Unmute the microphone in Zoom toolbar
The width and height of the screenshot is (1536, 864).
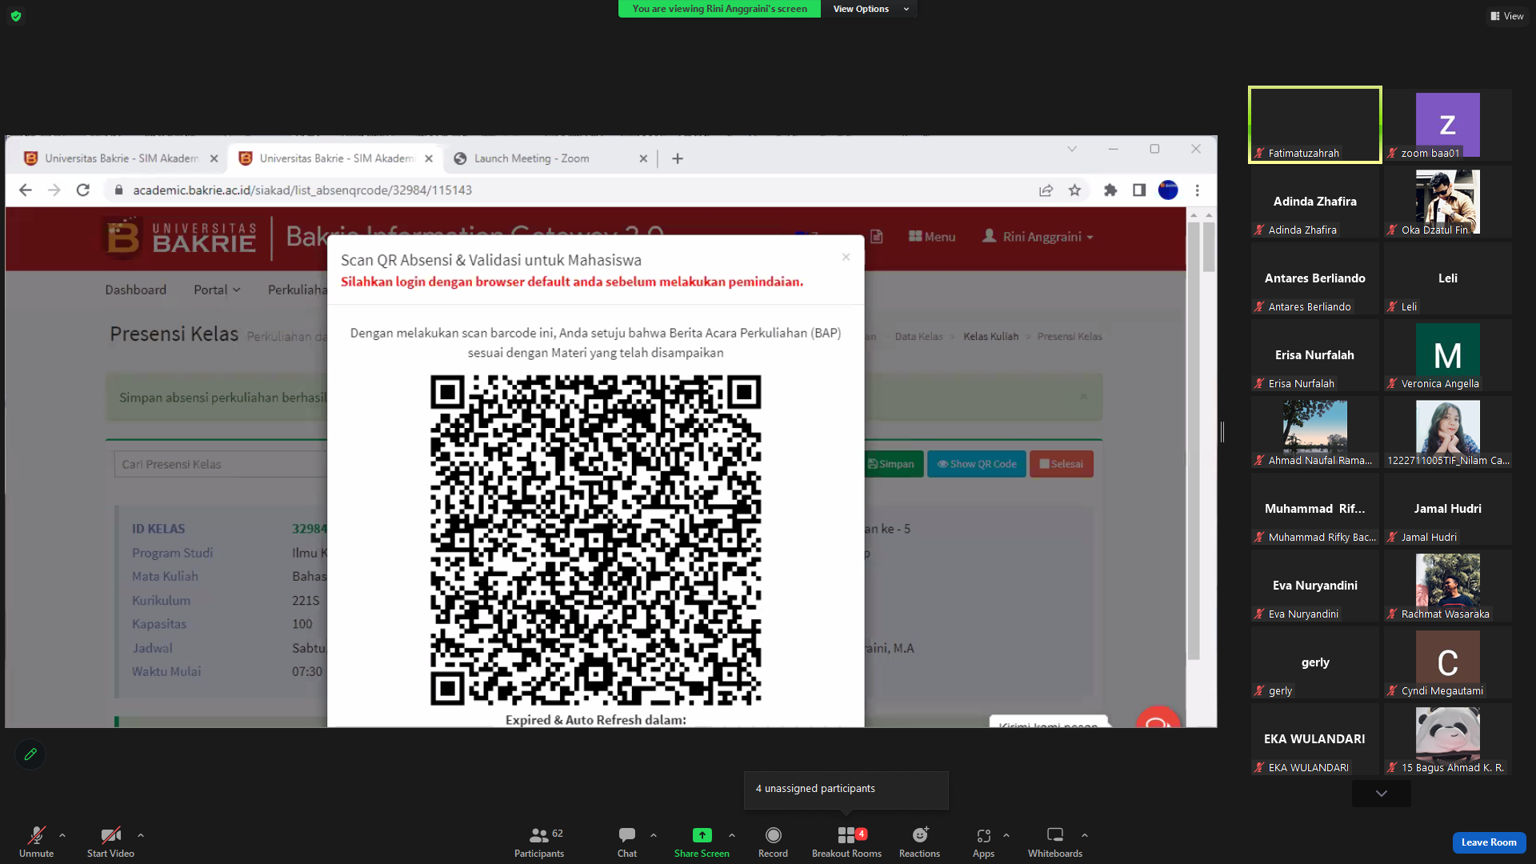click(36, 842)
